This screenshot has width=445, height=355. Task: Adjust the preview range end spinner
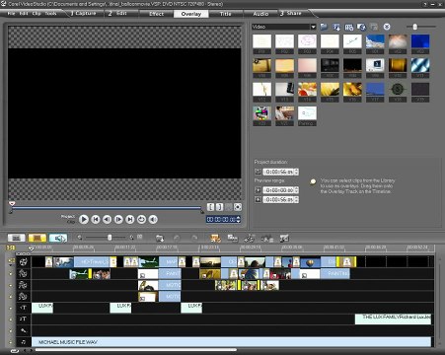click(x=296, y=199)
